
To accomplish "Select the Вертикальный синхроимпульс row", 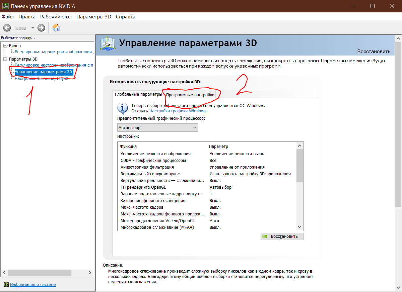I will pyautogui.click(x=207, y=174).
